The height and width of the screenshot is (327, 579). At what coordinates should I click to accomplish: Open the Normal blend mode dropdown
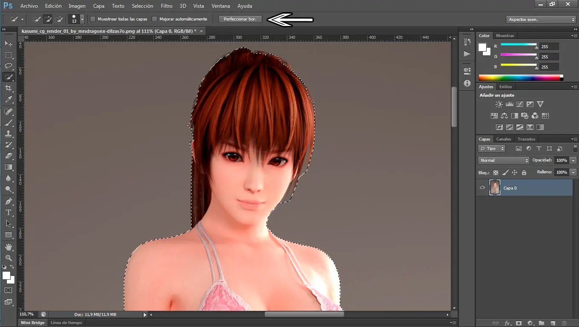click(x=504, y=161)
